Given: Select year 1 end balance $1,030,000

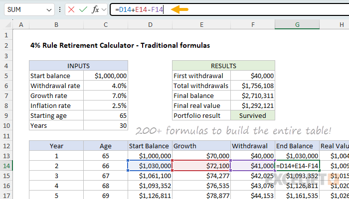Looking at the screenshot, I should point(297,156).
